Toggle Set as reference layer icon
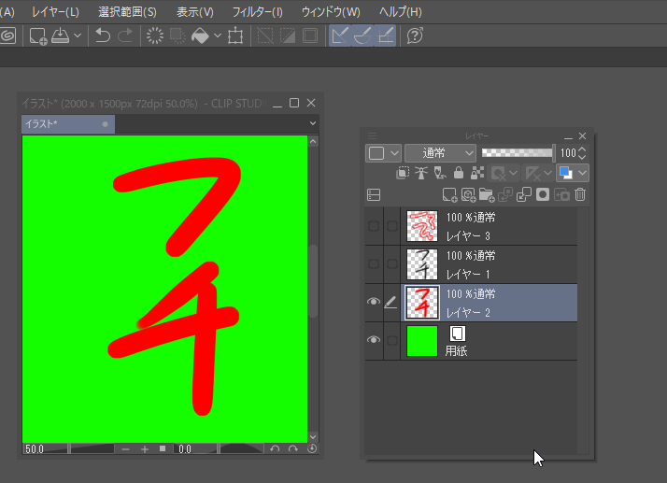The height and width of the screenshot is (483, 667). [421, 173]
